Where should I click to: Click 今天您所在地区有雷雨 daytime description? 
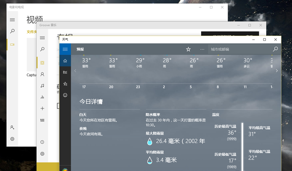99,120
